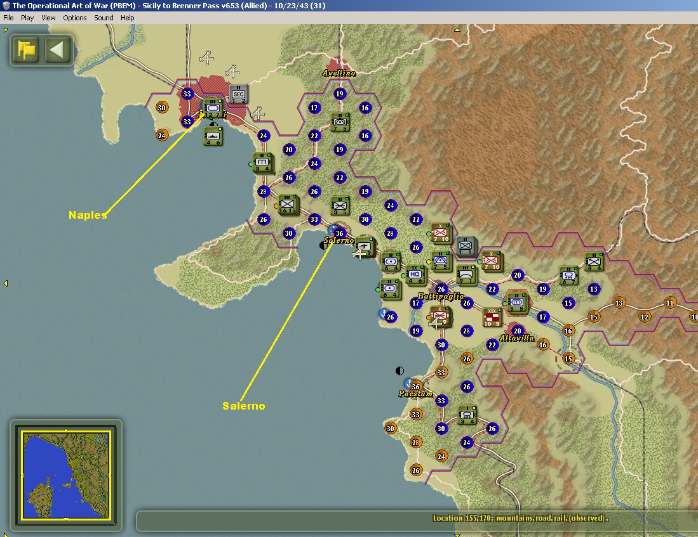698x537 pixels.
Task: Select the XX HQ 4-6 unit
Action: pyautogui.click(x=416, y=275)
